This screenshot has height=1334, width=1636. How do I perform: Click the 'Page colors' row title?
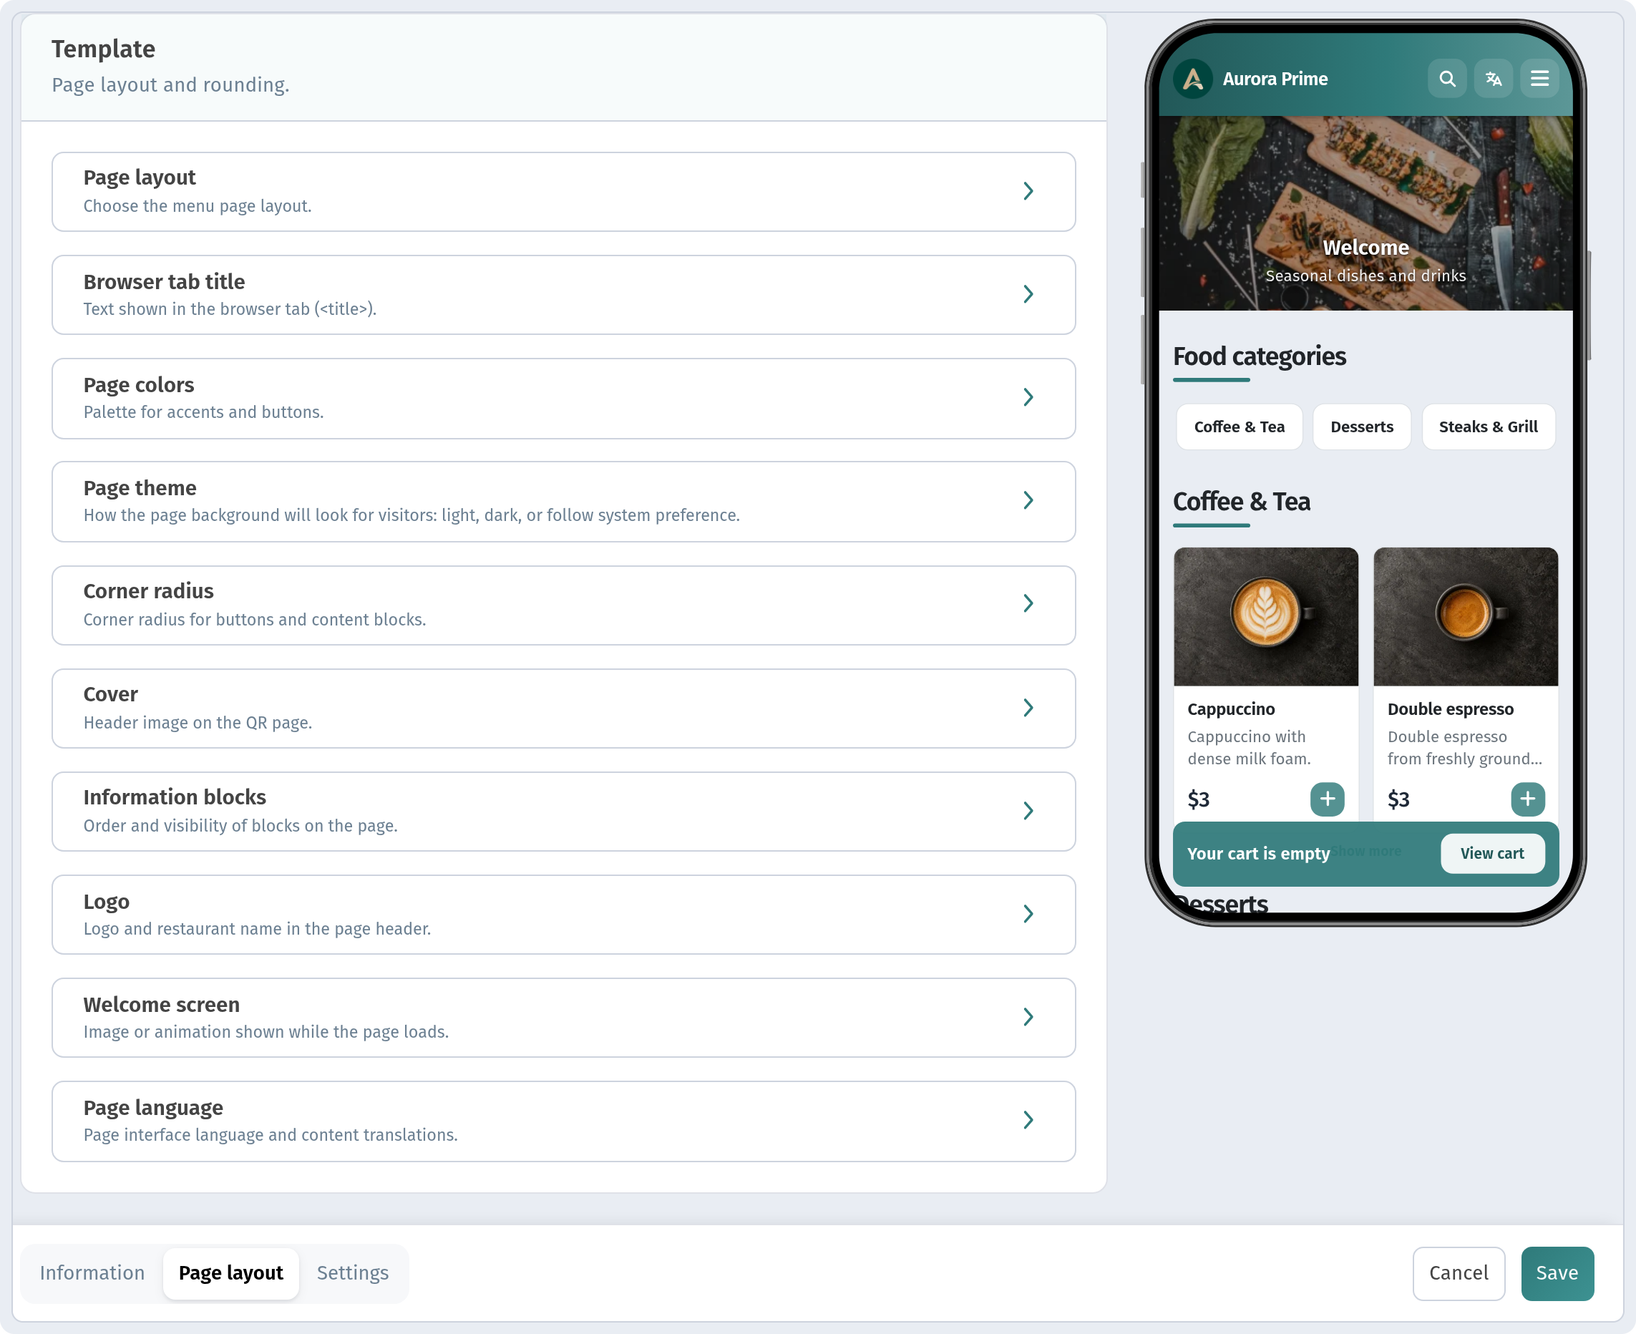(x=138, y=384)
